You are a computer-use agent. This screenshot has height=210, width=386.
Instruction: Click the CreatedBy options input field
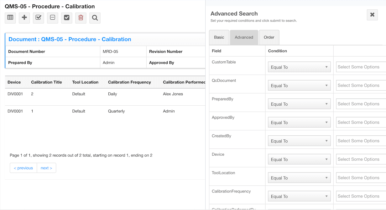coord(361,141)
